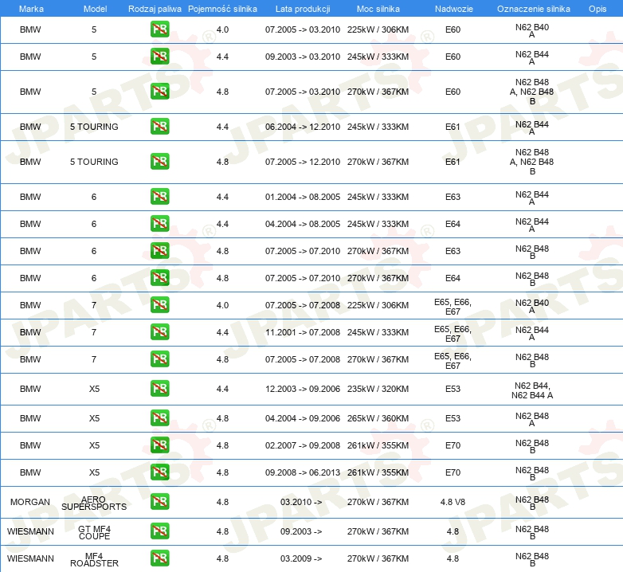
Task: Click the fuel icon in the MORGAN Aero Supersports row
Action: click(x=159, y=502)
